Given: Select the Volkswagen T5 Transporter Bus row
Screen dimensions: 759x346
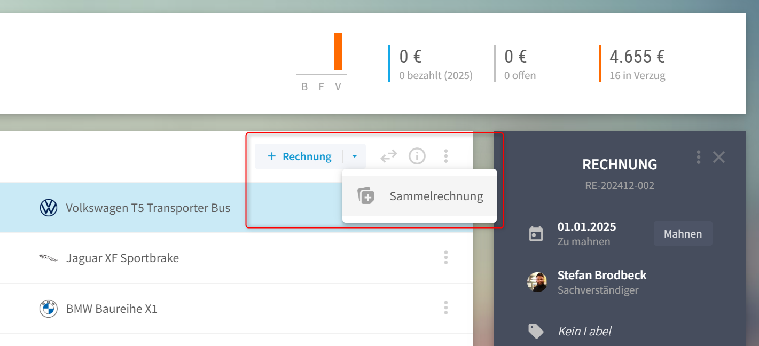Looking at the screenshot, I should click(x=236, y=208).
